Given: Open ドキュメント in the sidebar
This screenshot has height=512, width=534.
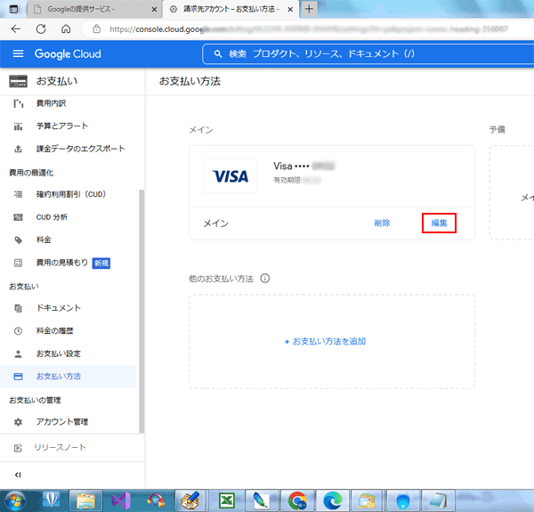Looking at the screenshot, I should point(59,308).
